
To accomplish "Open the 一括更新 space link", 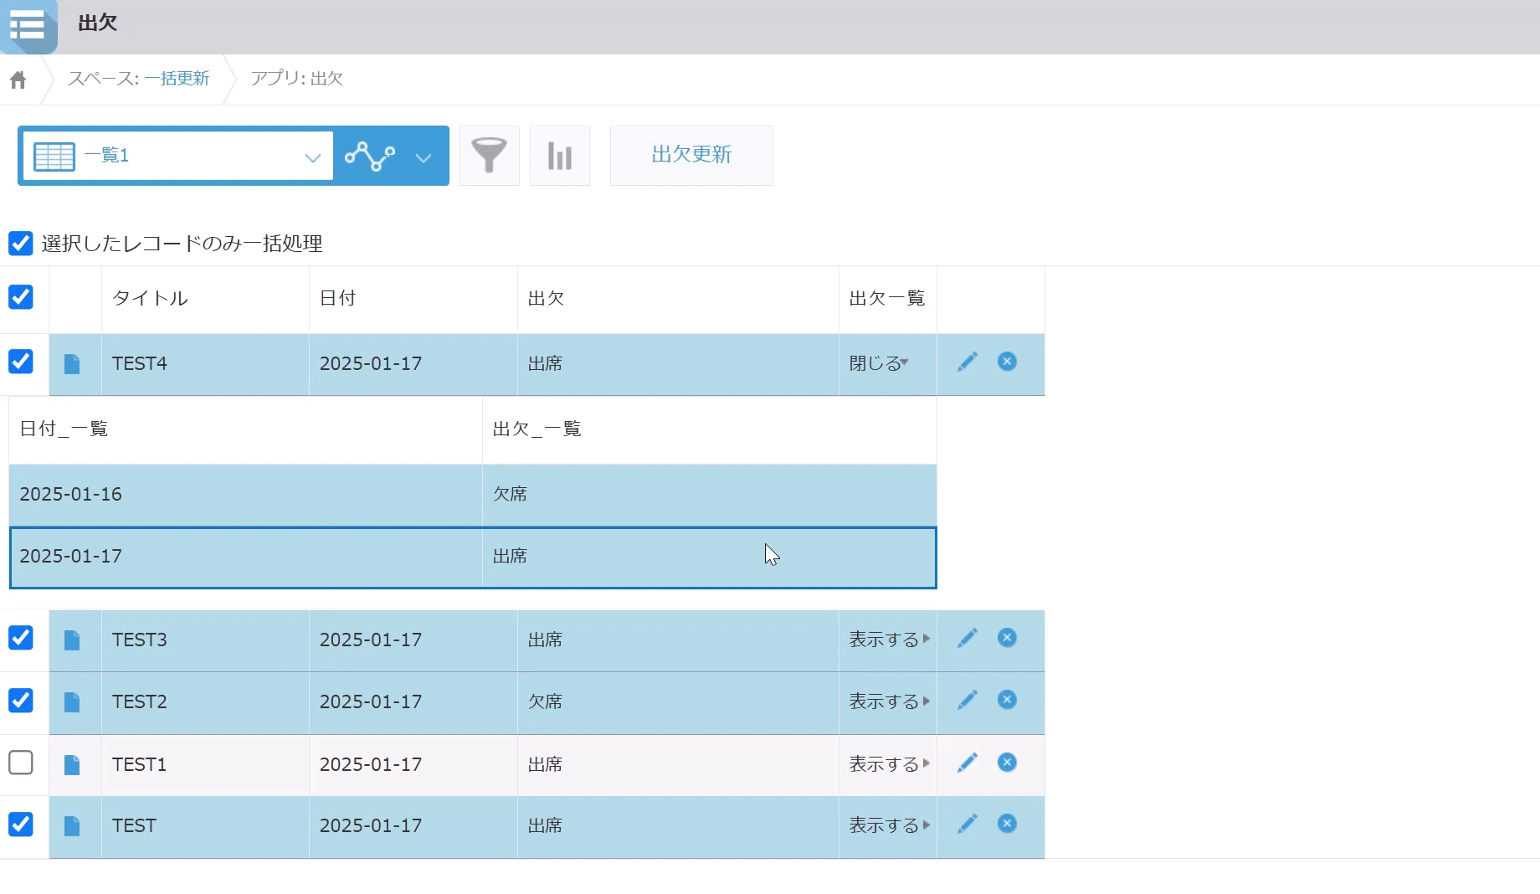I will tap(177, 79).
